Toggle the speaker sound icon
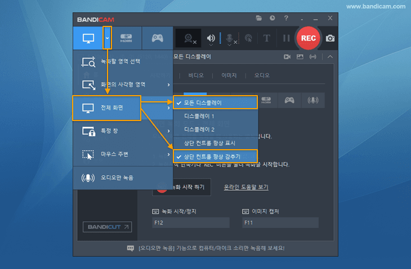 click(x=211, y=38)
